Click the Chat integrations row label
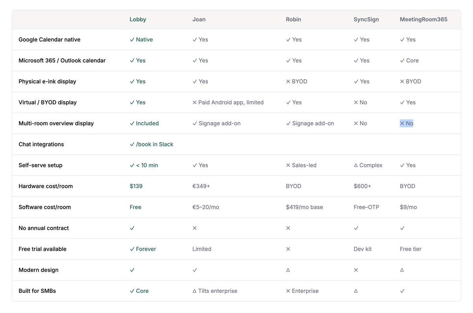Image resolution: width=473 pixels, height=313 pixels. tap(41, 144)
